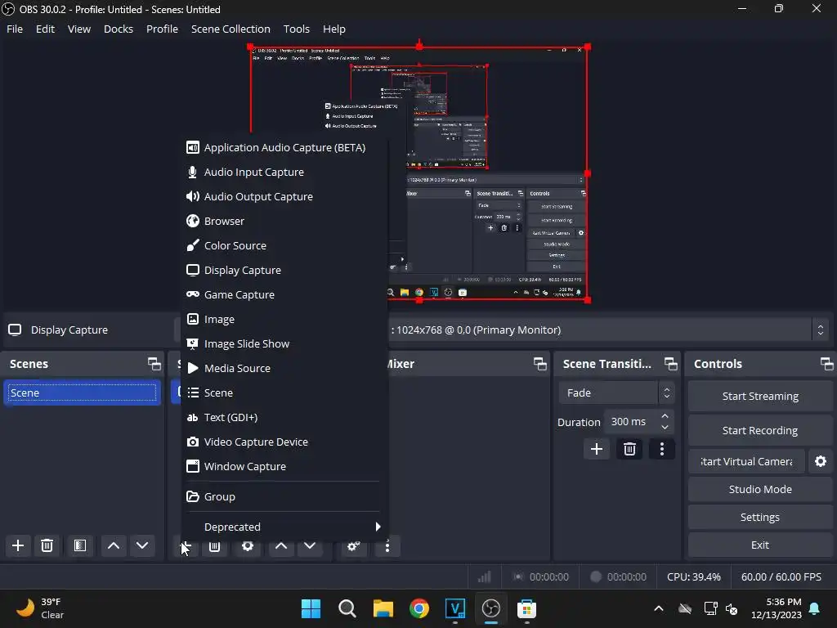This screenshot has width=837, height=628.
Task: Open audio mixer three-dot menu
Action: [x=387, y=547]
